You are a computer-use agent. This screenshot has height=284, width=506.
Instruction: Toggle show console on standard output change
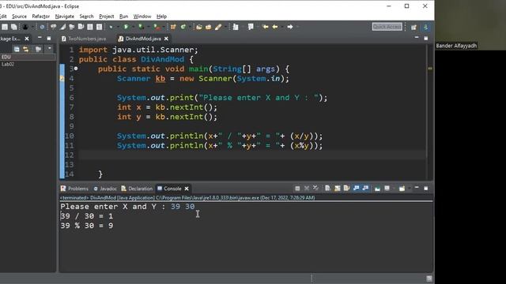click(x=356, y=189)
